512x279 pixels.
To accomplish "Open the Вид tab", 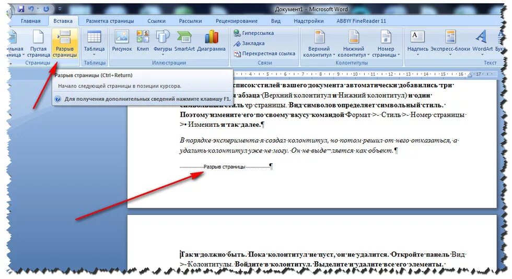I will click(276, 21).
